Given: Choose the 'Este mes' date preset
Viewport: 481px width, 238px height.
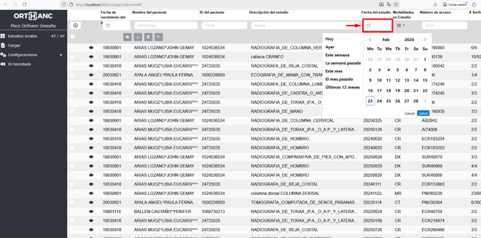Looking at the screenshot, I should (334, 71).
